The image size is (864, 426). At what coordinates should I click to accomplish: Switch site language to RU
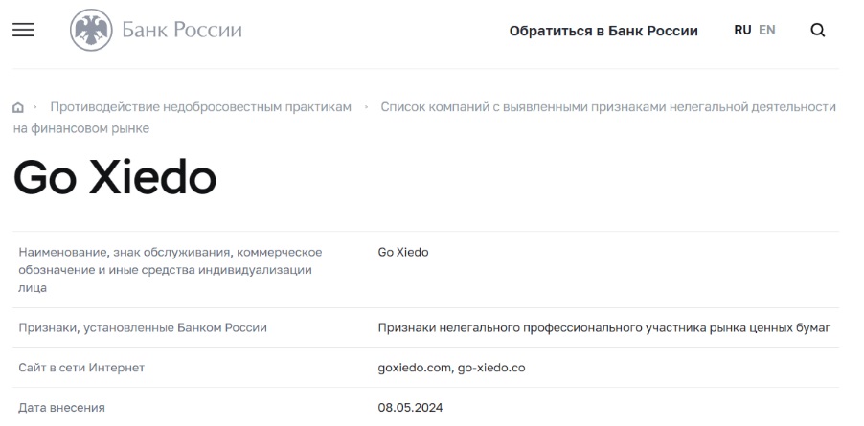742,30
